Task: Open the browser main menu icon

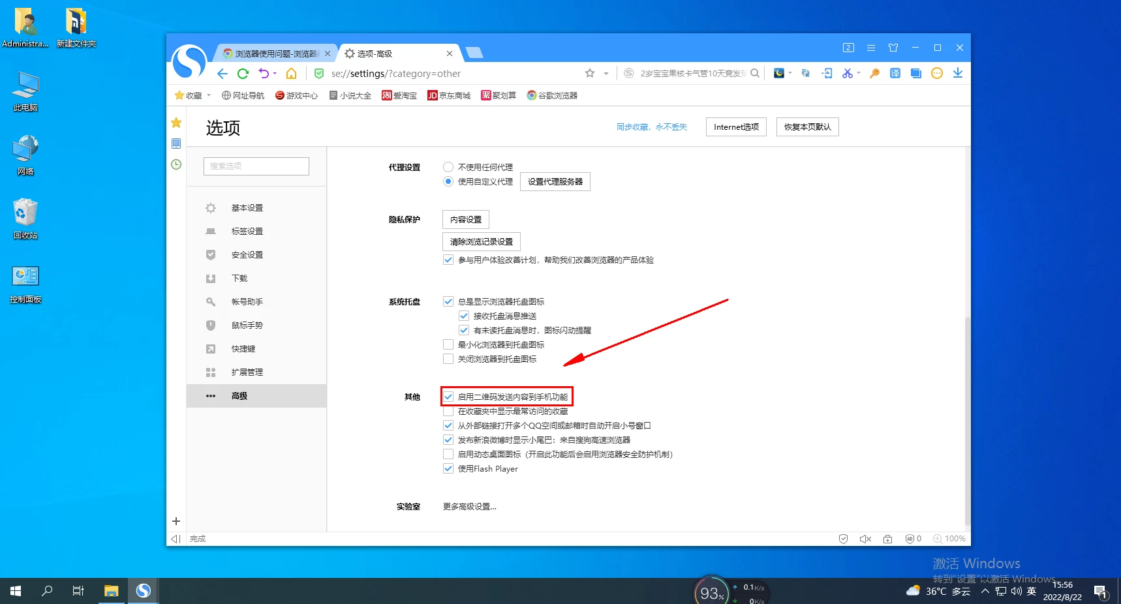Action: [x=871, y=48]
